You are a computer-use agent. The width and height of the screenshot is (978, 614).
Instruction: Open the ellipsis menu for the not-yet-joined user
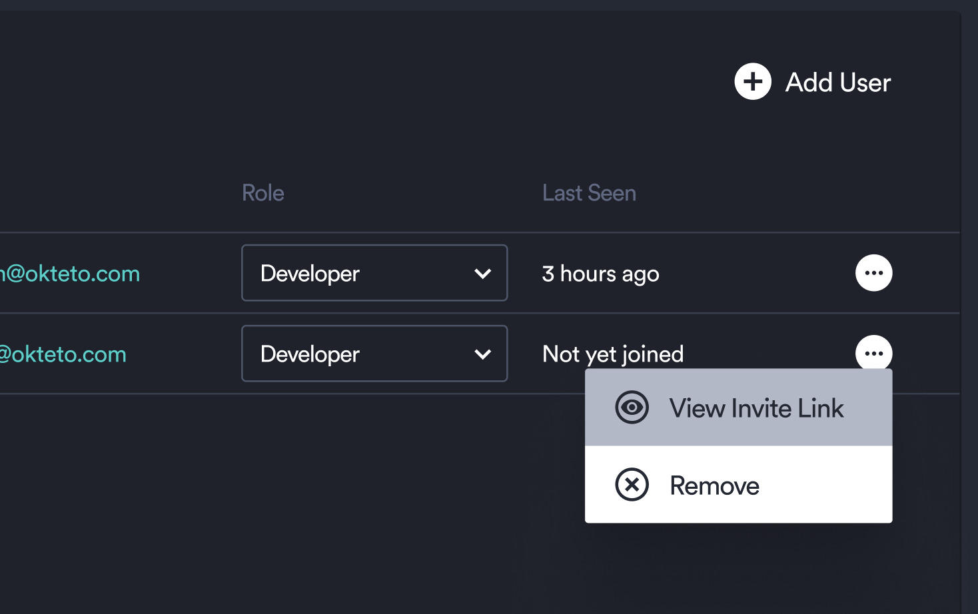[873, 353]
